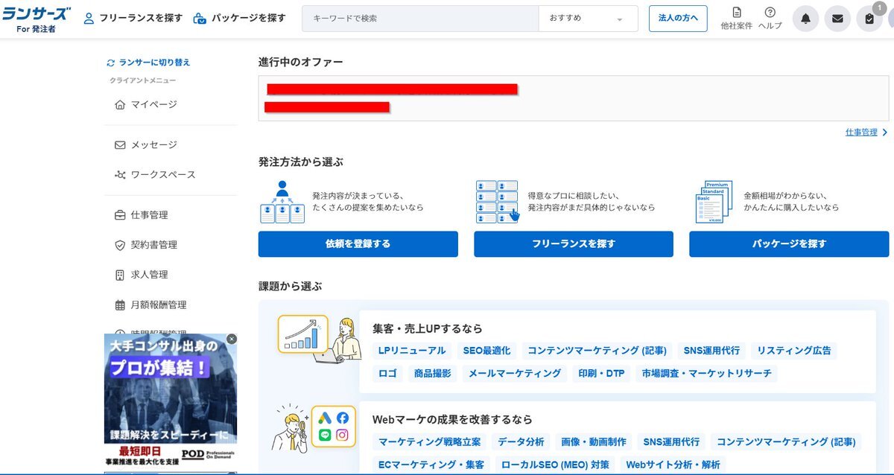Select the データ分析 tag
This screenshot has height=475, width=894.
click(521, 442)
